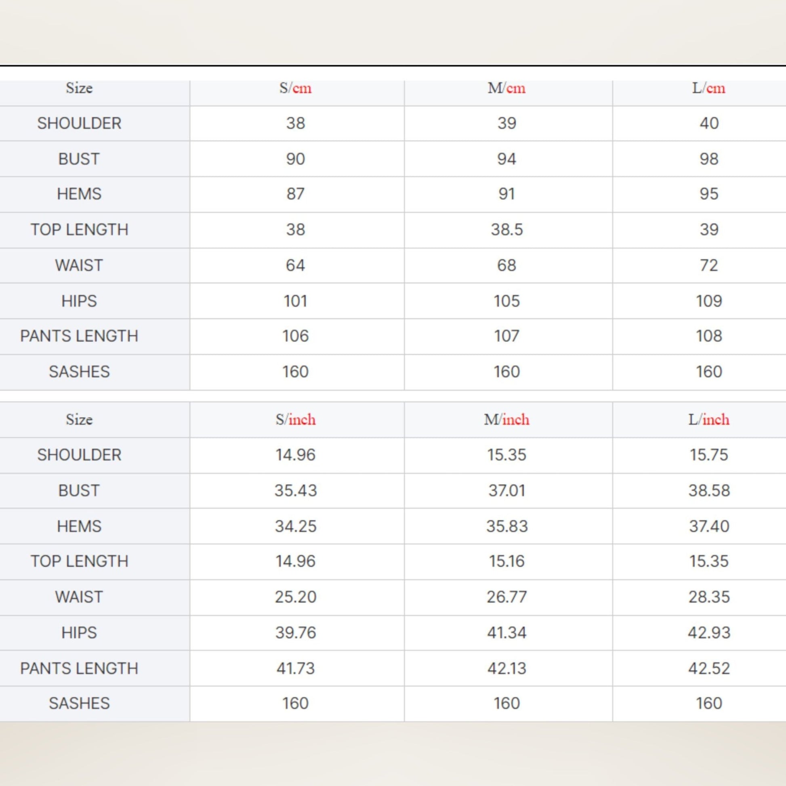Click the L/inch column header
This screenshot has width=786, height=786.
708,420
